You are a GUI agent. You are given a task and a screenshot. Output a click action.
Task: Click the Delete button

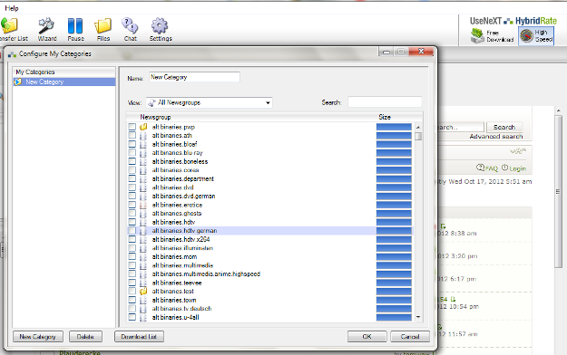(85, 337)
